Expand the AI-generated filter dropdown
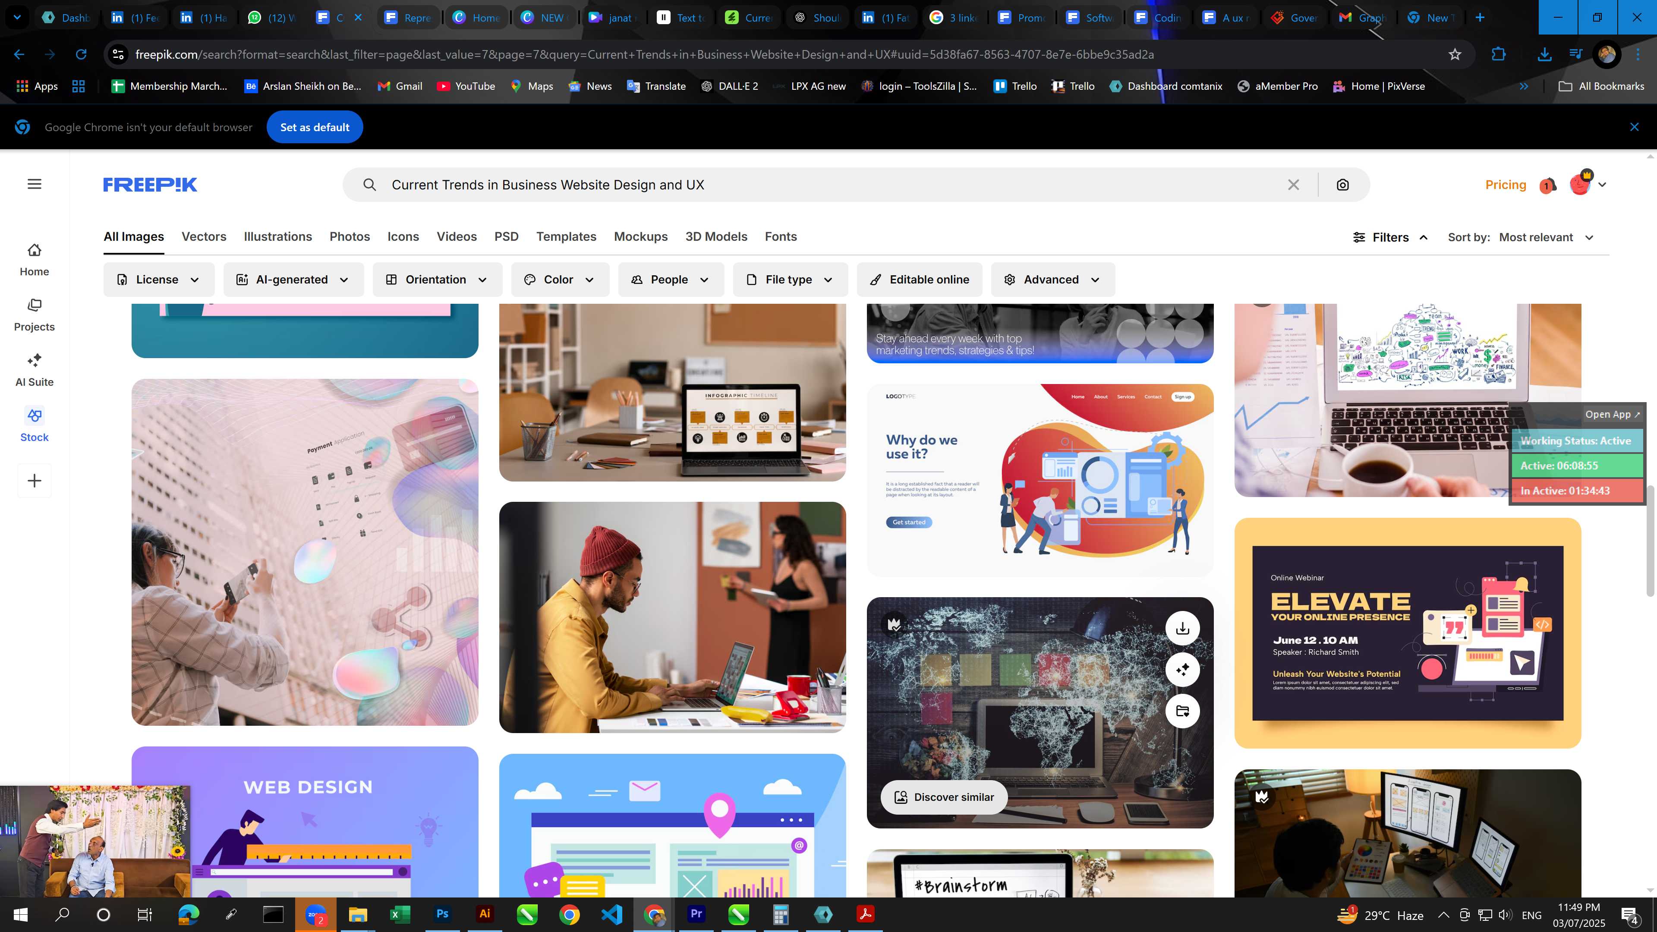The image size is (1657, 932). coord(293,279)
